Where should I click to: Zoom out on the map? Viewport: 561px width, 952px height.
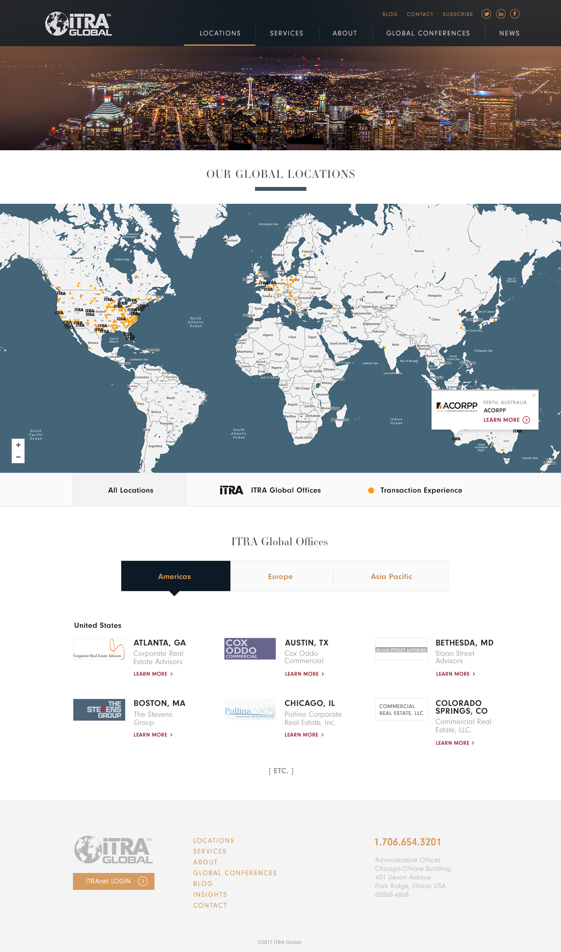click(18, 457)
